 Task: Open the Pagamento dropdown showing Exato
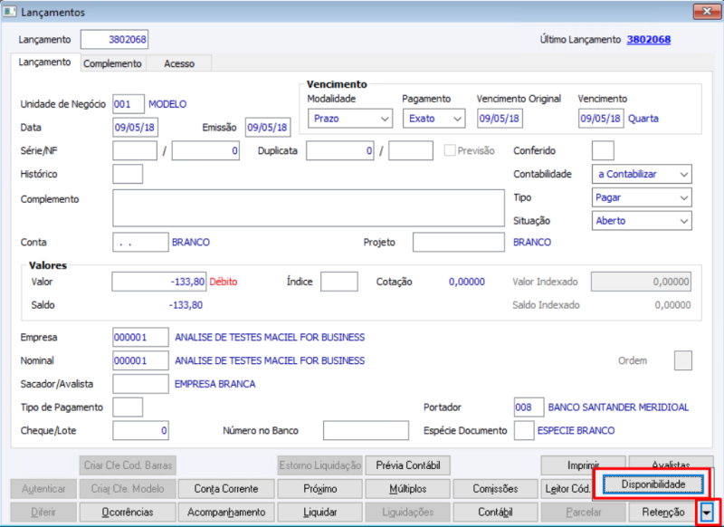tap(434, 119)
